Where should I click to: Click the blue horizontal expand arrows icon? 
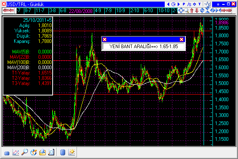[212, 11]
